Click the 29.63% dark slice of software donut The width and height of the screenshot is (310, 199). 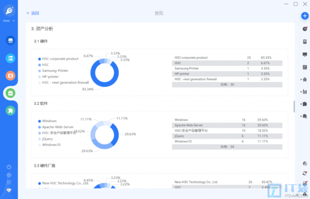[x=115, y=135]
